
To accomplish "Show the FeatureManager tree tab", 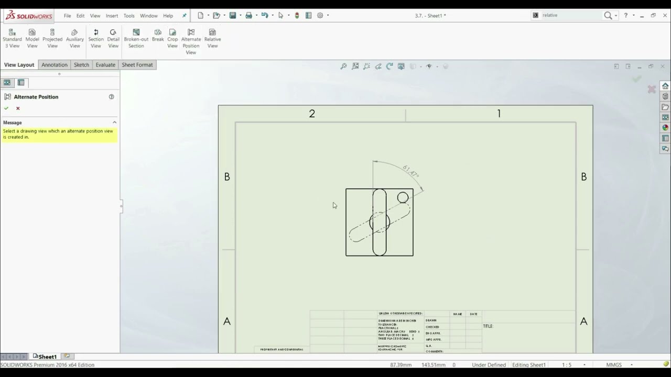I will click(7, 82).
